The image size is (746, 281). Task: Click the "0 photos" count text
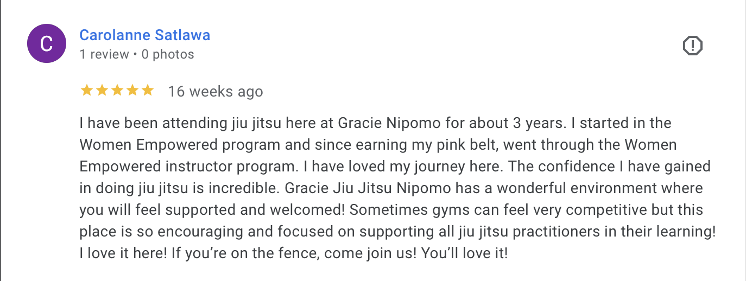click(167, 54)
